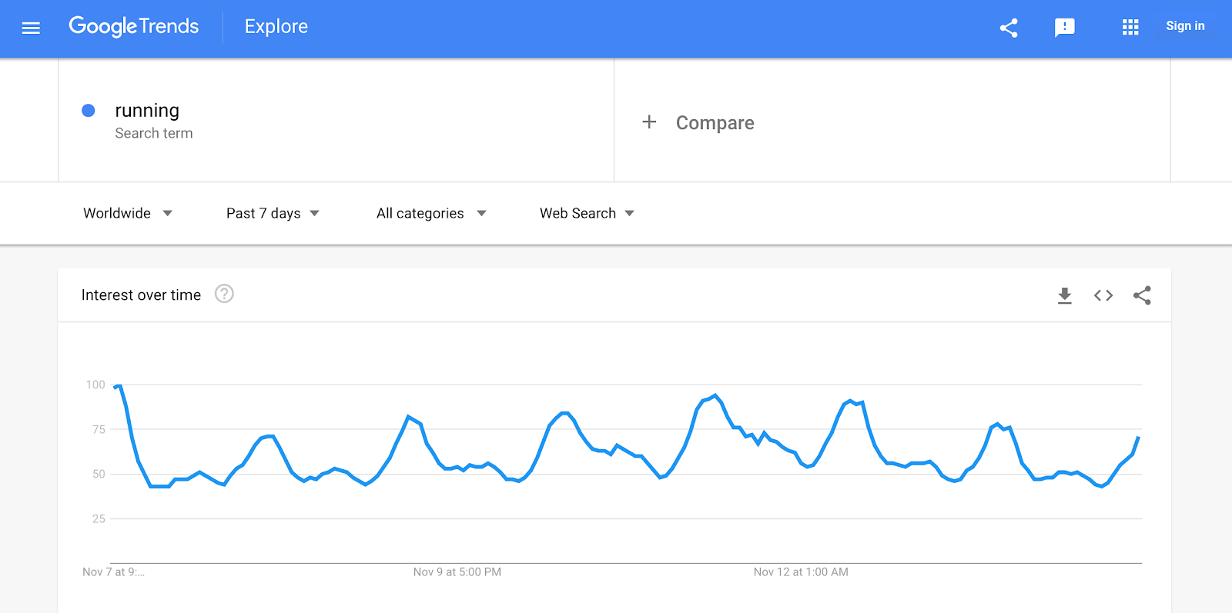The height and width of the screenshot is (613, 1232).
Task: Open the Past 7 days dropdown
Action: [x=273, y=213]
